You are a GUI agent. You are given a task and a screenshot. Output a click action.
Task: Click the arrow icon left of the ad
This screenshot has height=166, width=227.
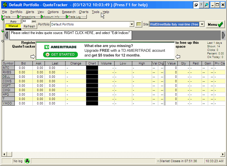(33, 57)
